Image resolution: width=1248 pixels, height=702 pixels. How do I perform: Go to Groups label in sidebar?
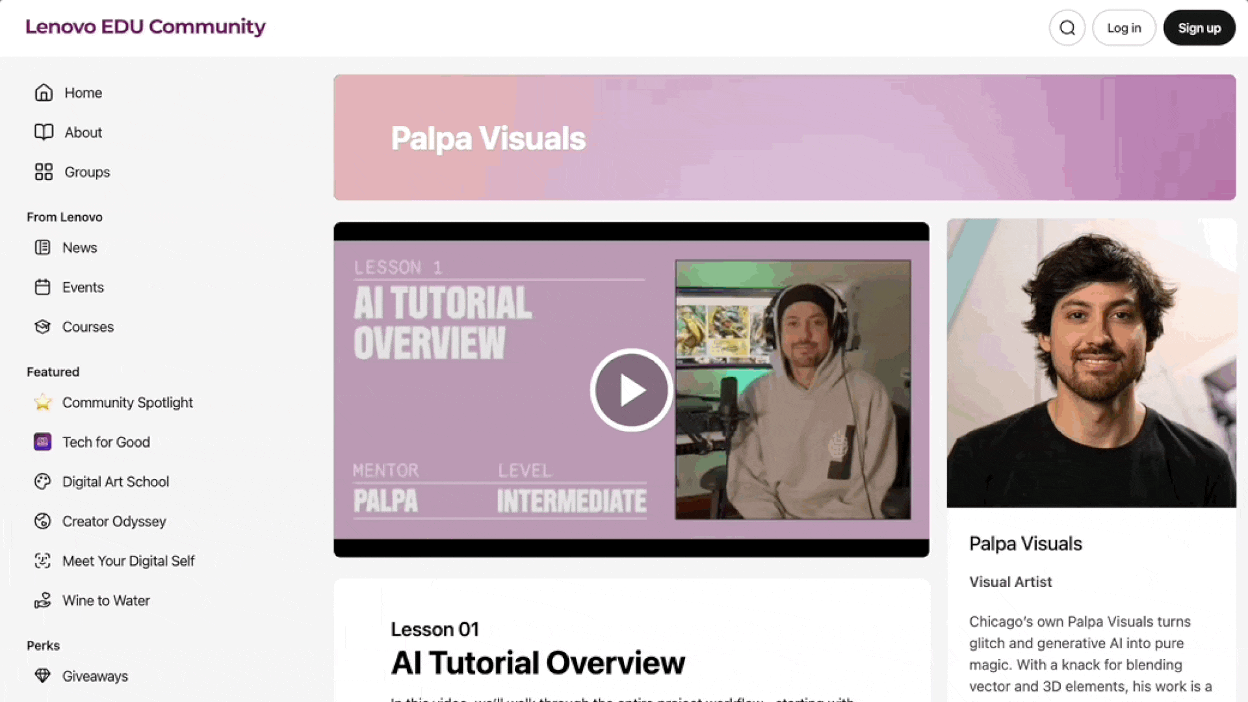(x=87, y=172)
